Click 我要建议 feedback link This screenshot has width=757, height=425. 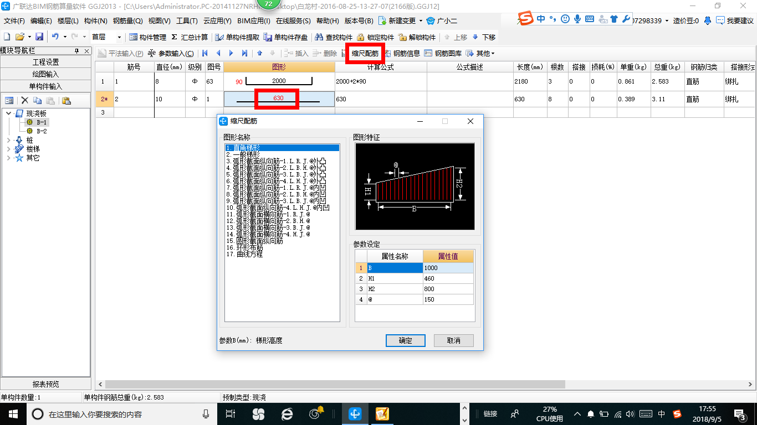click(x=735, y=21)
